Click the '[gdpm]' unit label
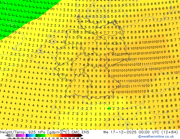Viewport: 180px width, 139px height. tap(55, 132)
